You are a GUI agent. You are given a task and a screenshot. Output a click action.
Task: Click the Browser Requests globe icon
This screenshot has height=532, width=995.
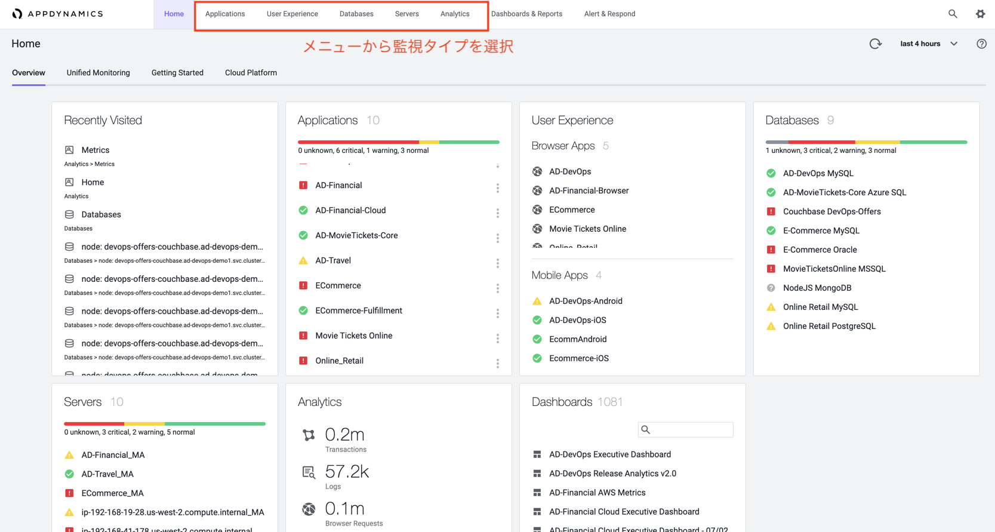309,509
